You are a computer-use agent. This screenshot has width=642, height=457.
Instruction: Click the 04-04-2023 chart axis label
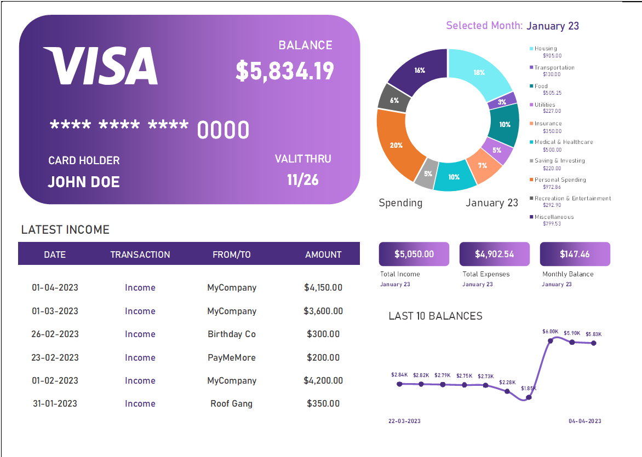coord(585,421)
